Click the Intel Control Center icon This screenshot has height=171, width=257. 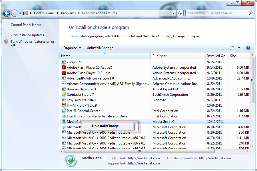tap(64, 111)
